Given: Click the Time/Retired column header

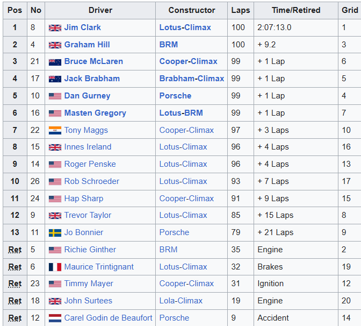Looking at the screenshot, I should tap(296, 10).
